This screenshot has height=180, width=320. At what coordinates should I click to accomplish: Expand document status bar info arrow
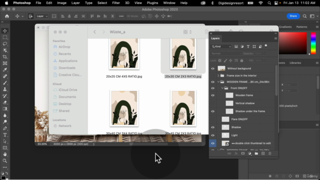tap(93, 144)
